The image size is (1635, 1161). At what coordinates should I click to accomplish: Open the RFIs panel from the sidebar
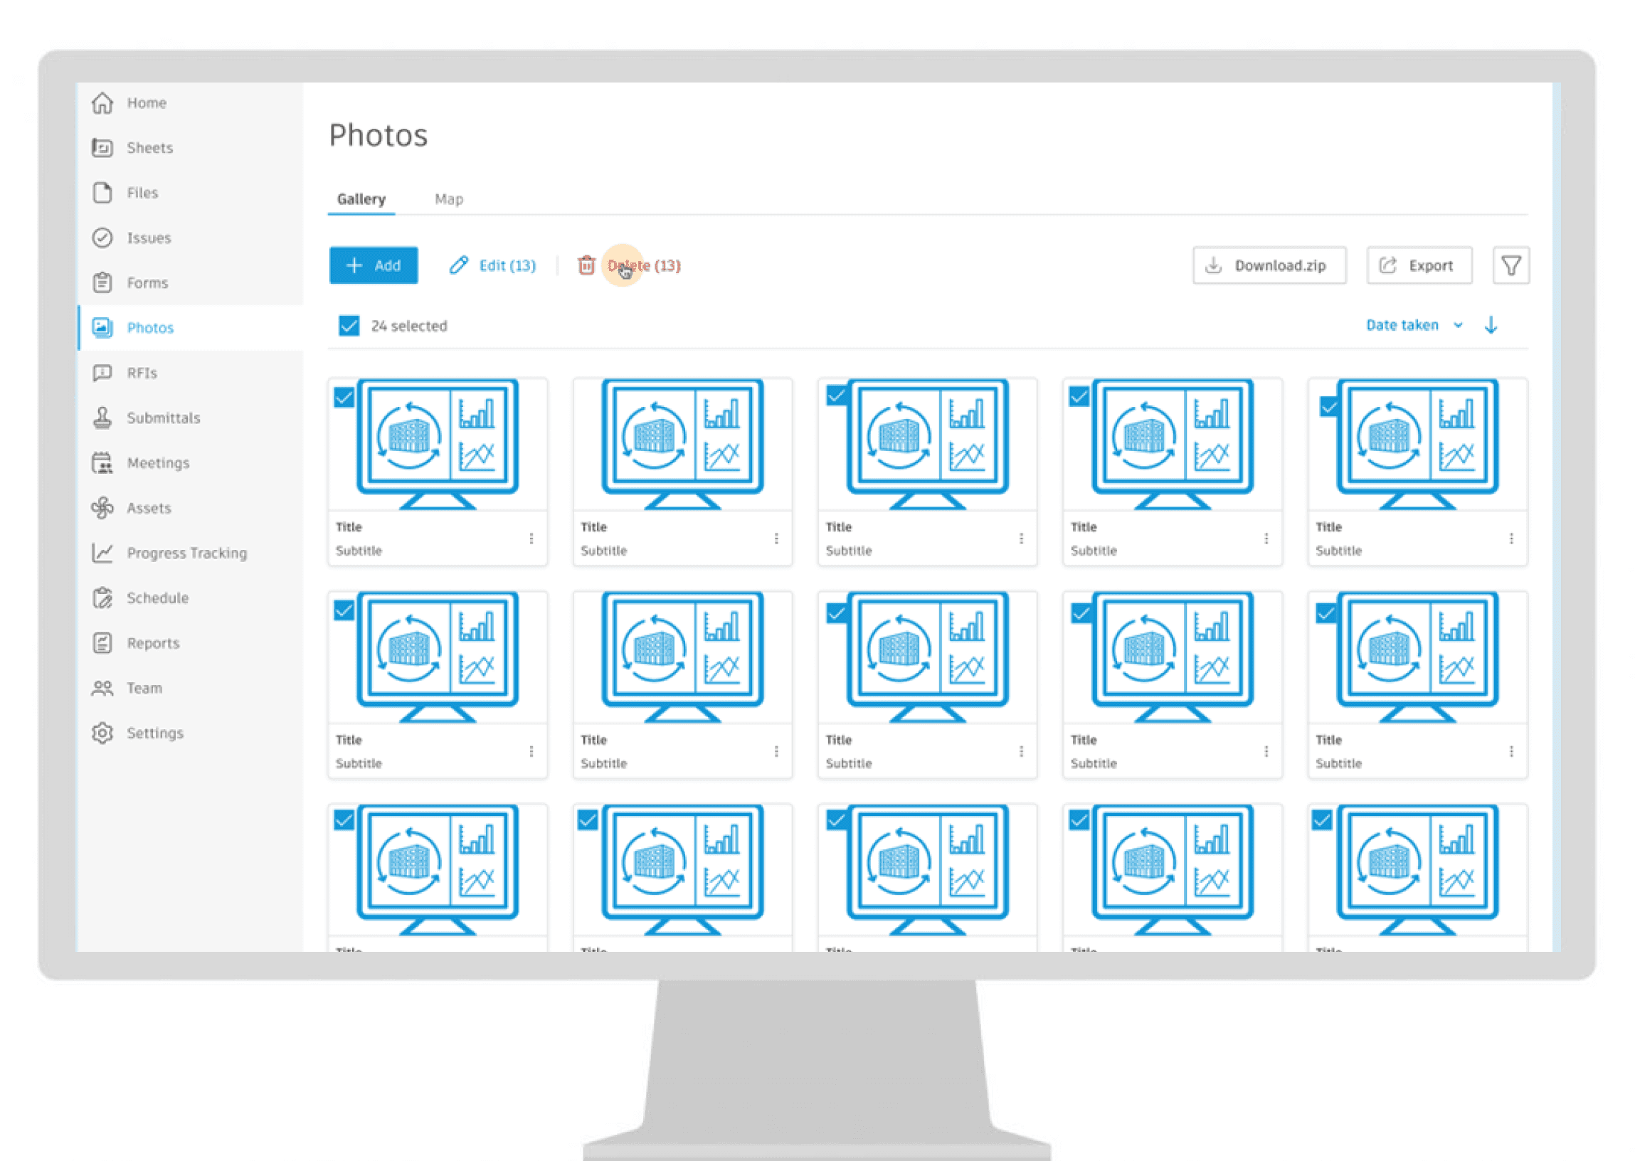(x=102, y=373)
